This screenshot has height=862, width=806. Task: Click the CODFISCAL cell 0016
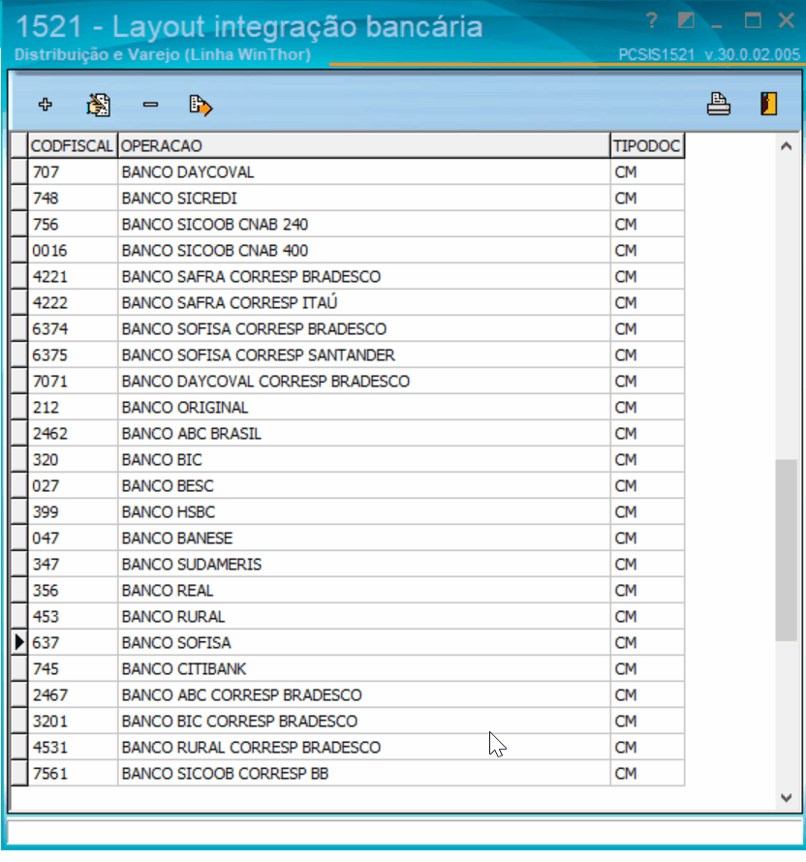[x=73, y=250]
